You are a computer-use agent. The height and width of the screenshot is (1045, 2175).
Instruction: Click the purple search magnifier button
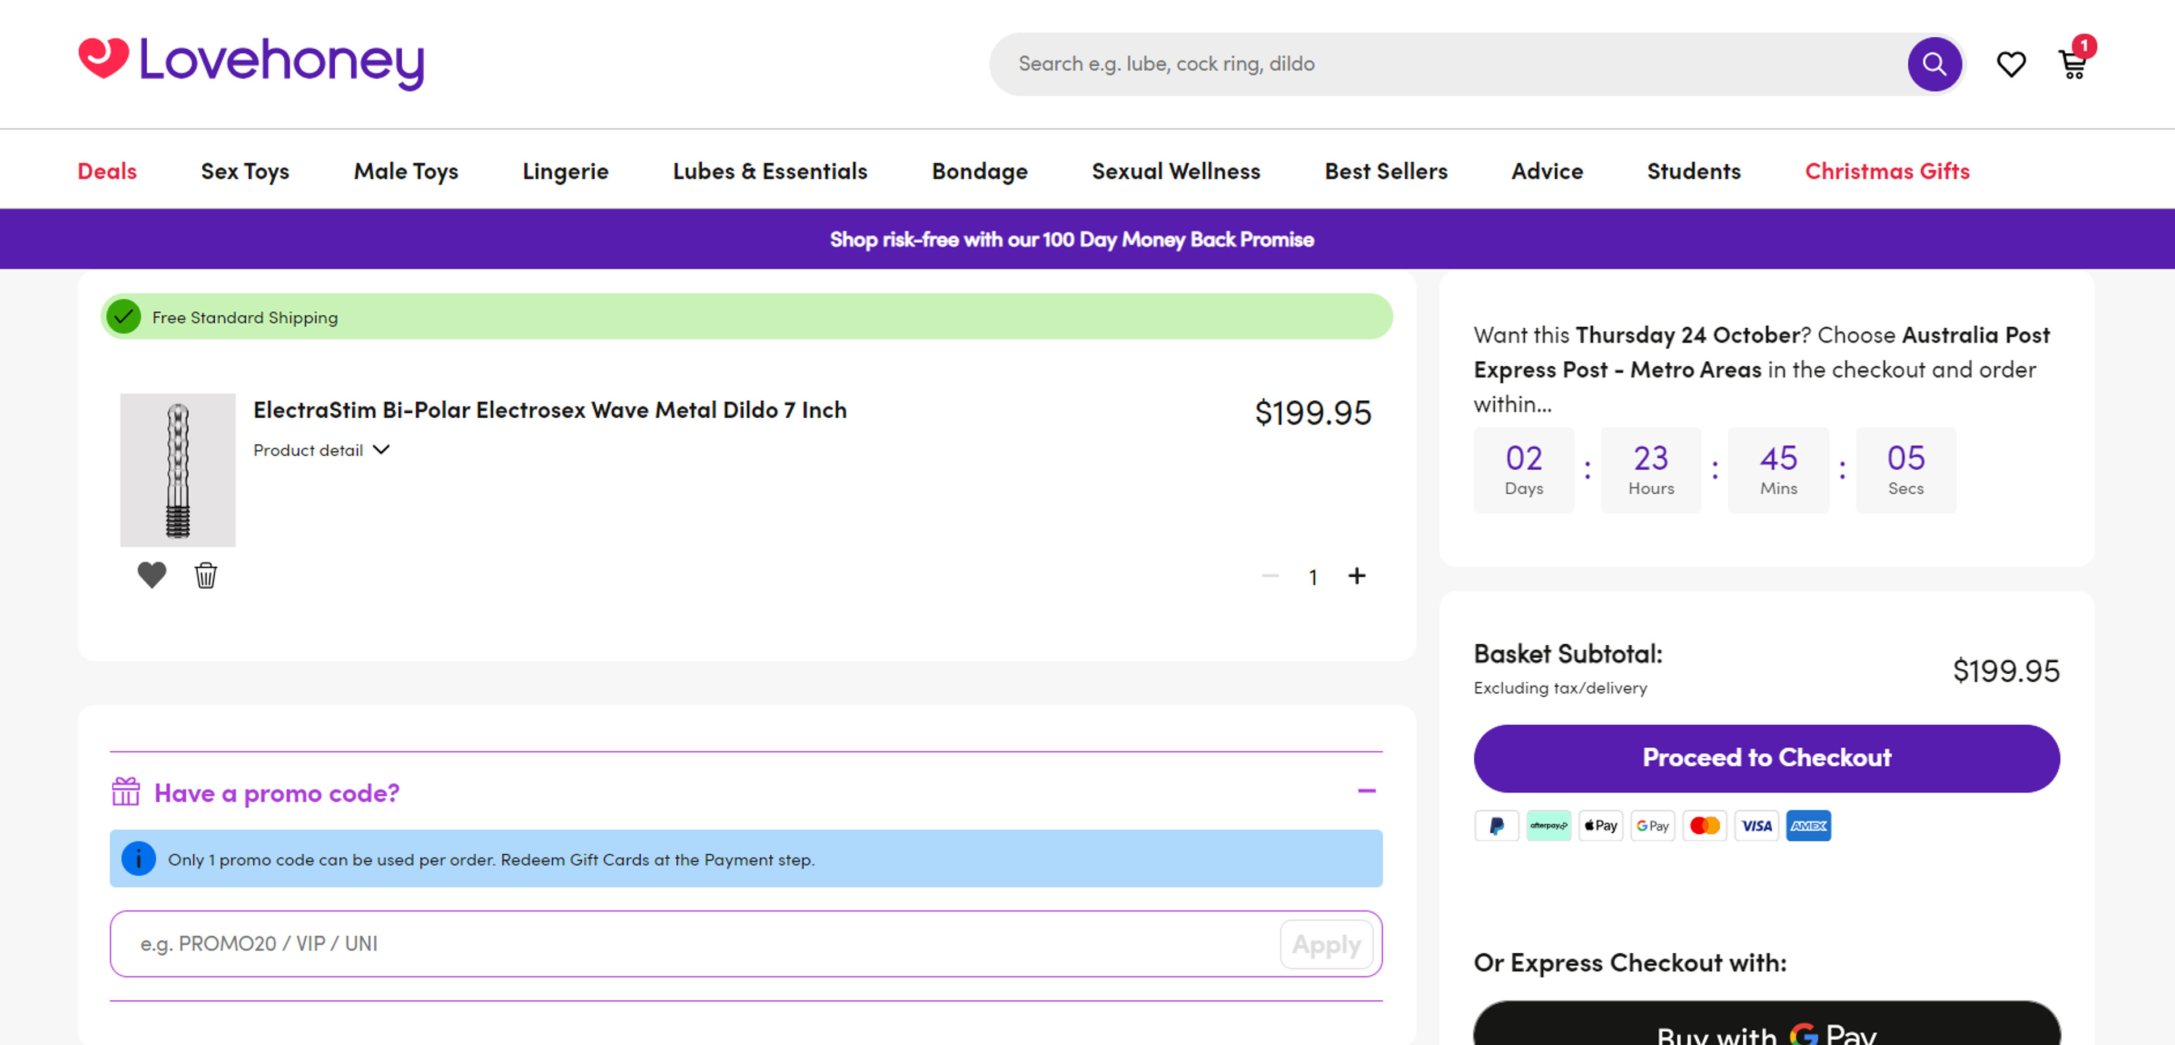[1934, 64]
